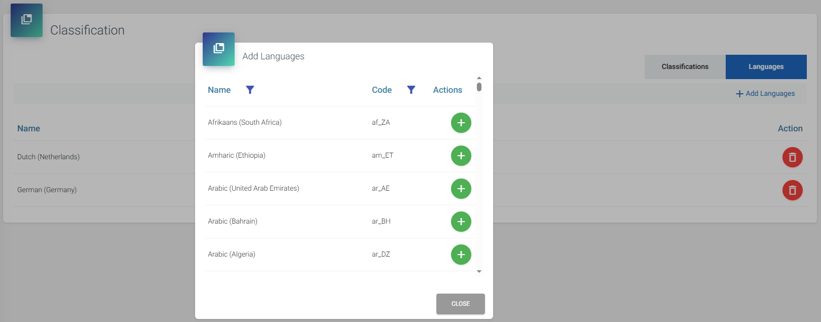Switch to the Classifications tab
The image size is (821, 322).
click(685, 67)
